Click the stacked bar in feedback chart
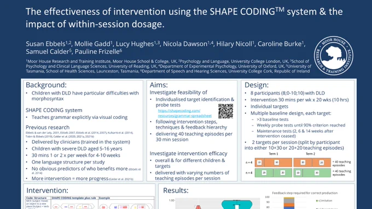 289,203
